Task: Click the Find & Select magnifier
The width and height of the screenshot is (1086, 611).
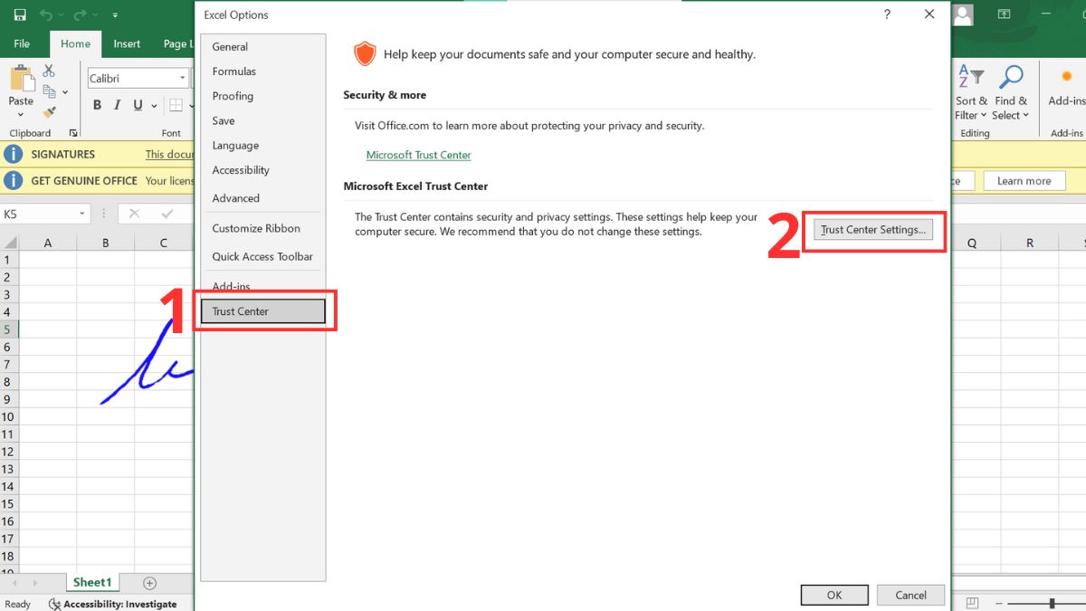Action: [x=1010, y=78]
